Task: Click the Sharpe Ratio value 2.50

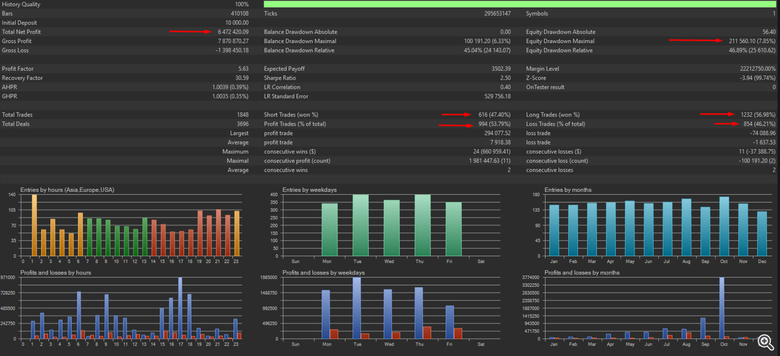Action: (505, 78)
